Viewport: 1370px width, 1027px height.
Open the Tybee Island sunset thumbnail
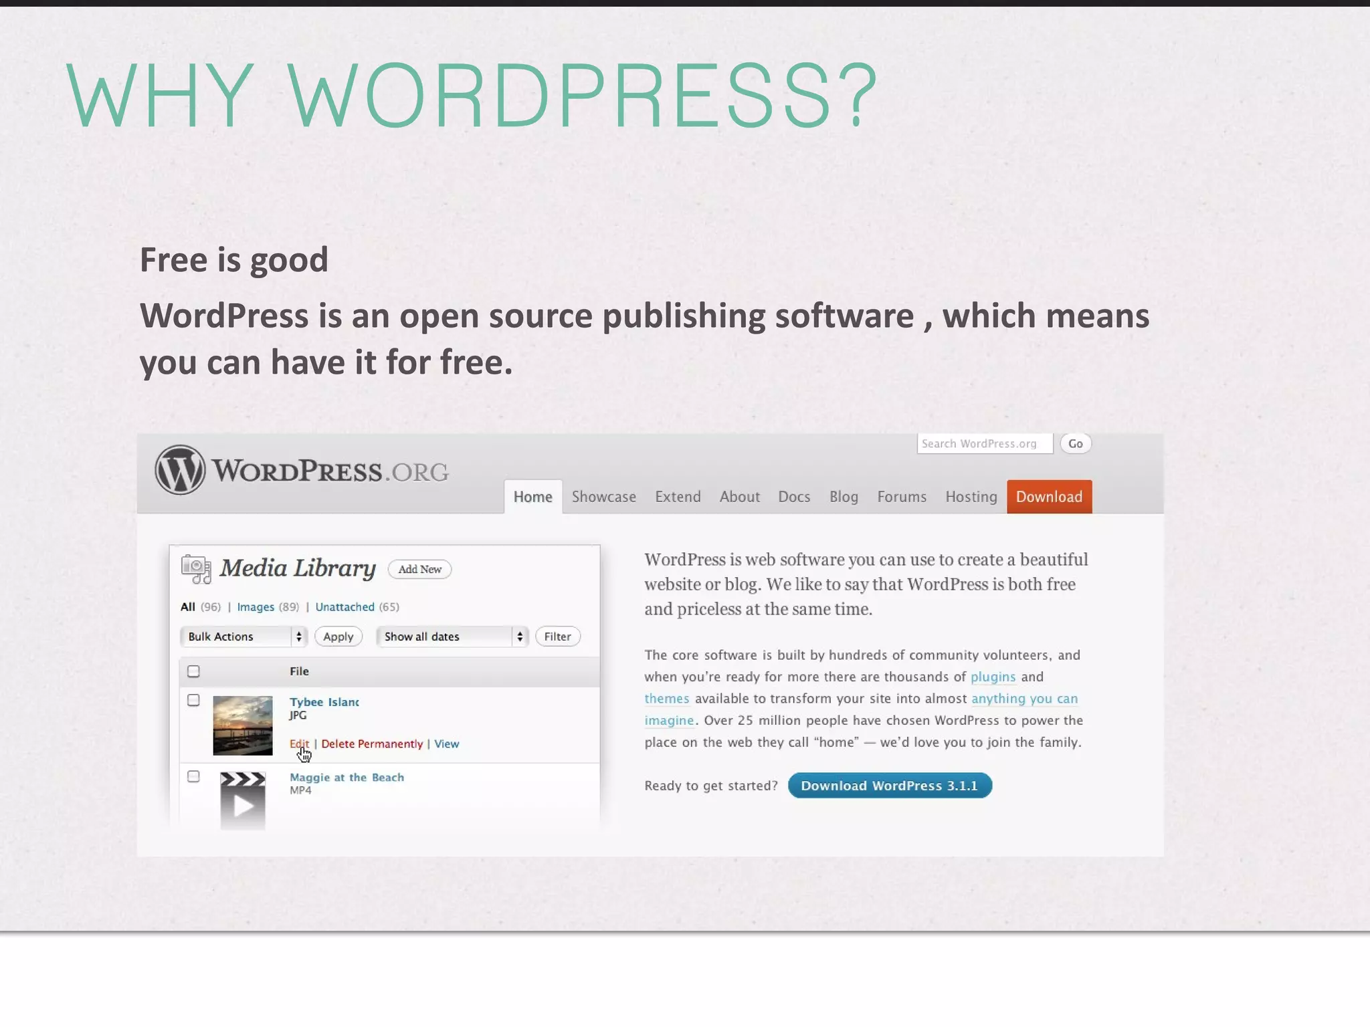point(243,725)
